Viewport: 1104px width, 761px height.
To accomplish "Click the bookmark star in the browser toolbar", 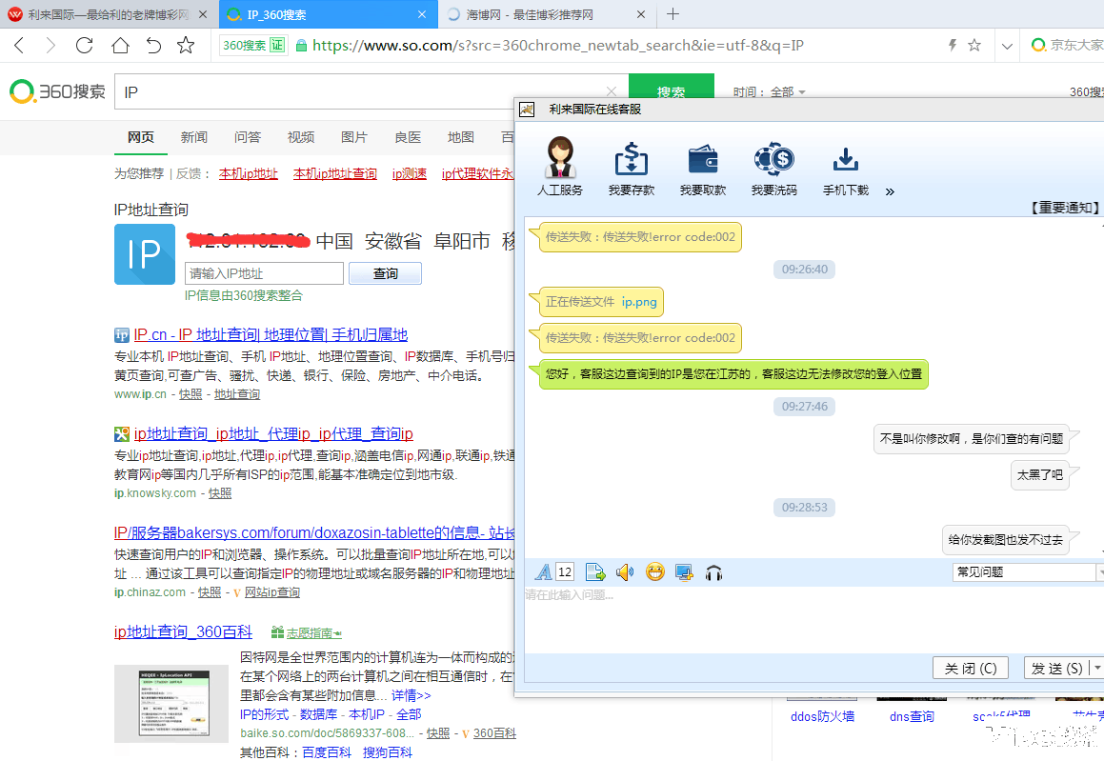I will tap(186, 45).
